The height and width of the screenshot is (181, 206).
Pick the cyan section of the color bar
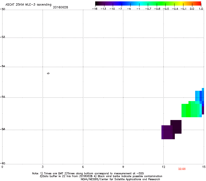point(141,3)
